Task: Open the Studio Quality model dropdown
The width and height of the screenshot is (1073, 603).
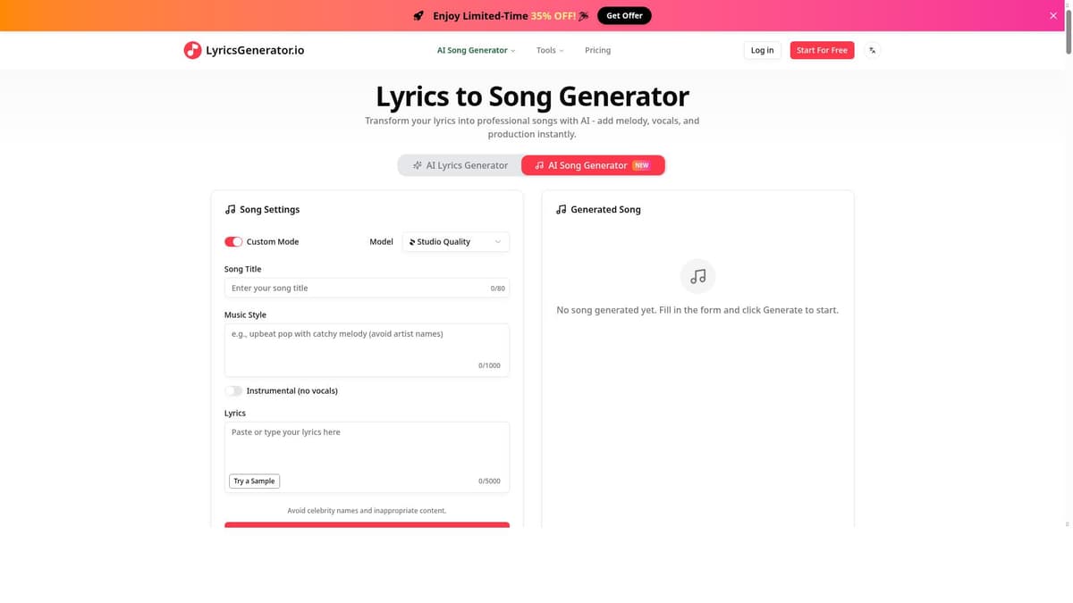Action: tap(455, 241)
